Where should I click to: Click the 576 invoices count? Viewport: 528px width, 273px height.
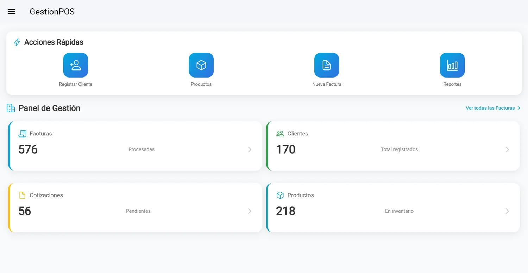pos(28,149)
